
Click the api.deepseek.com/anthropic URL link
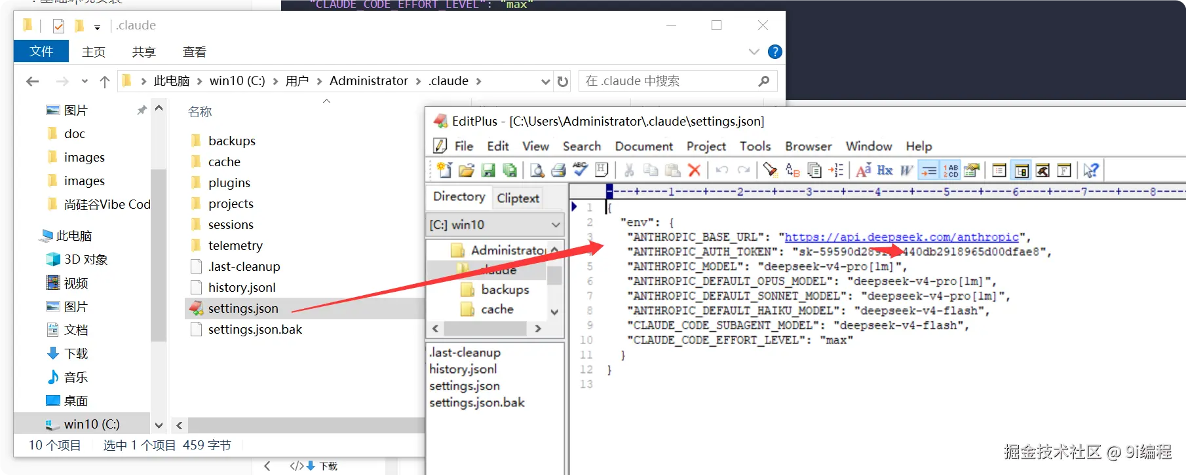coord(902,237)
